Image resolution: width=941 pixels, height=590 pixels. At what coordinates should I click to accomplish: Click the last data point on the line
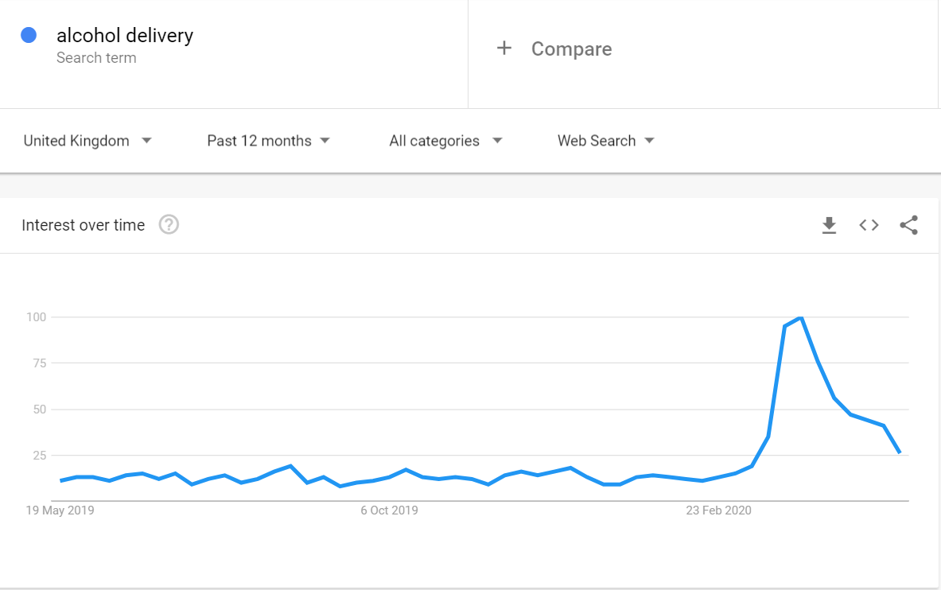(x=900, y=452)
